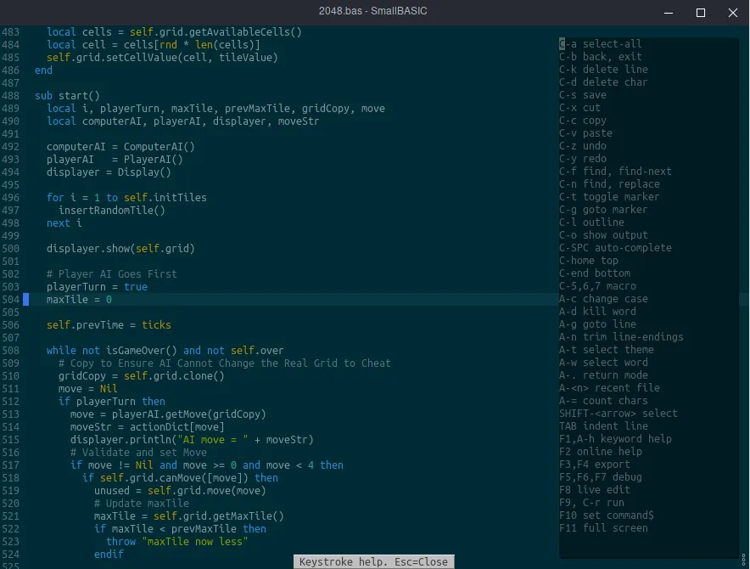The image size is (750, 569).
Task: Click the 'A-= count chars' entry
Action: coord(603,400)
